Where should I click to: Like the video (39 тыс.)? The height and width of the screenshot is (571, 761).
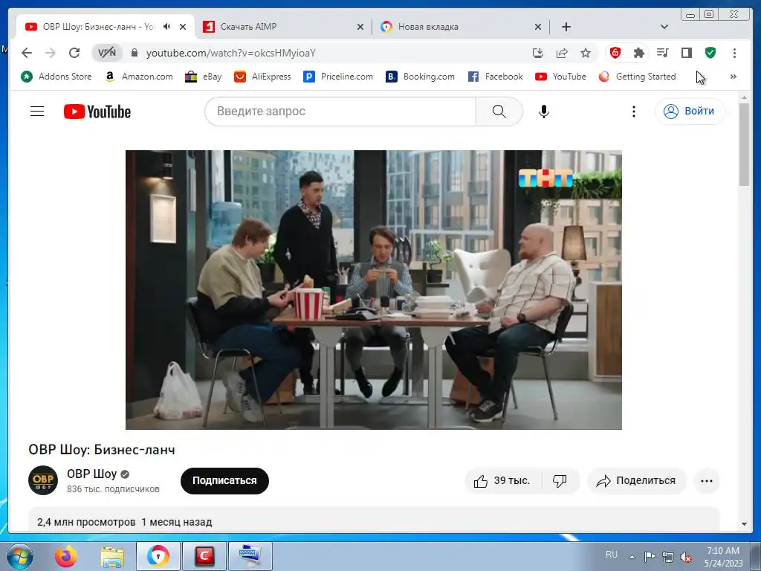pyautogui.click(x=503, y=481)
